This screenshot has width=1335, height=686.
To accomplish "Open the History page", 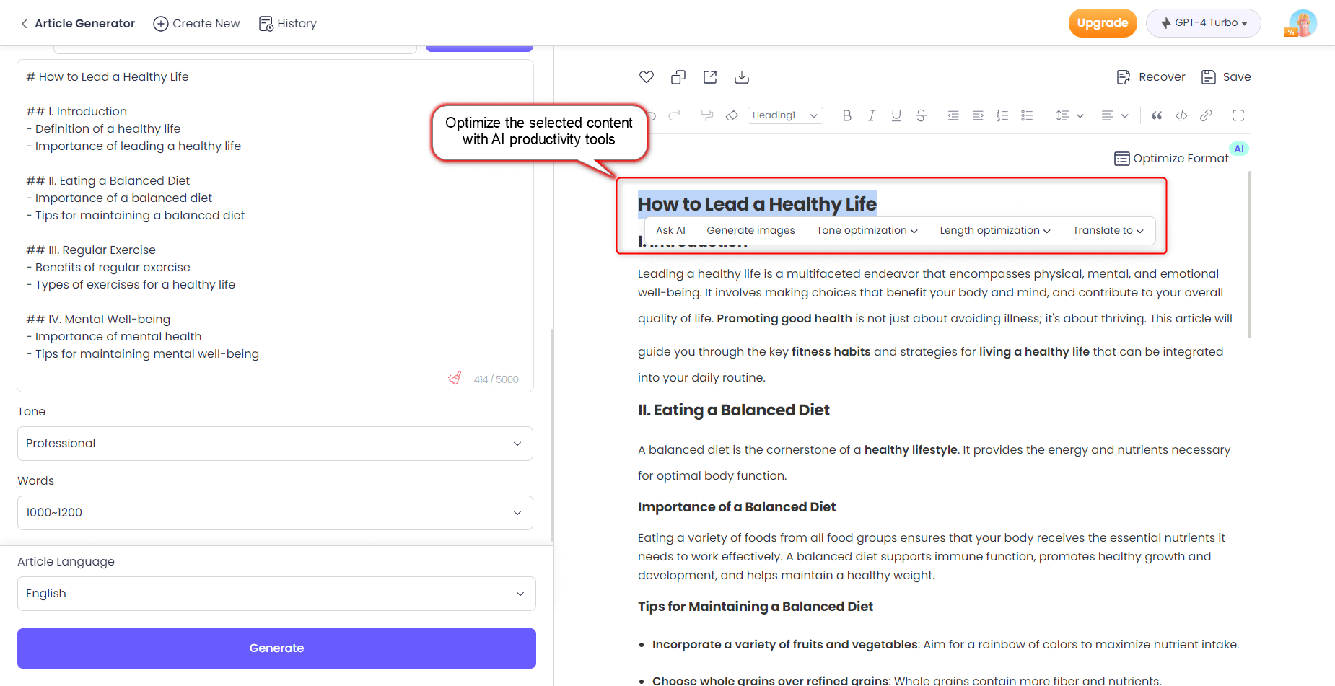I will point(287,24).
